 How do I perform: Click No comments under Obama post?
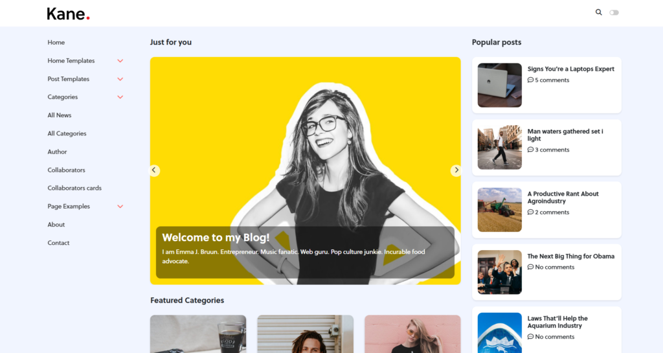[x=551, y=268]
